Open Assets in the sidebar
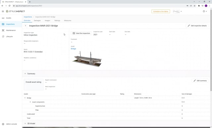Screen dimensions: 212x128 click(x=11, y=18)
